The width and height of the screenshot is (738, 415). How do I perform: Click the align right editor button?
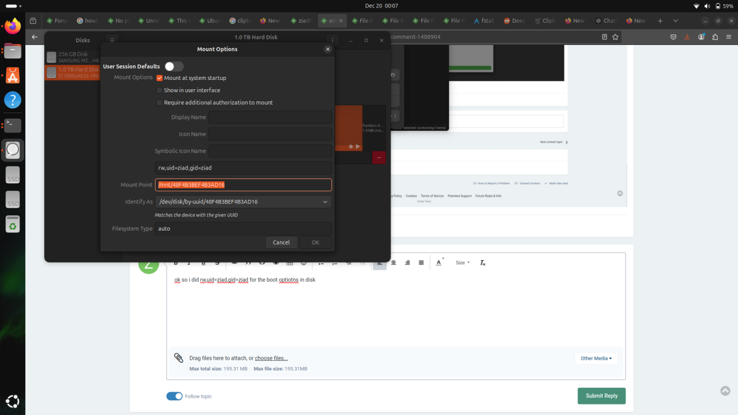(x=407, y=263)
